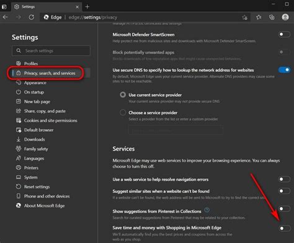Open the Reset settings page
Image resolution: width=294 pixels, height=243 pixels.
coord(37,187)
